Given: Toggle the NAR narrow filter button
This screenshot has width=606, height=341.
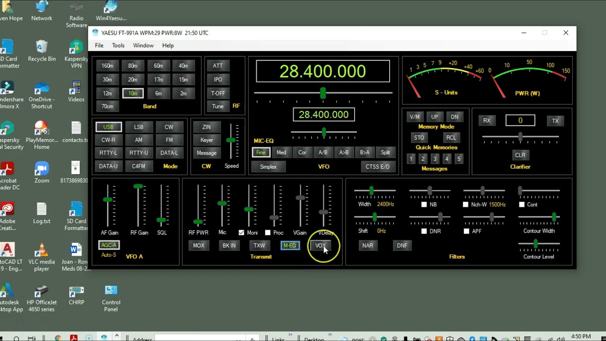Looking at the screenshot, I should coord(367,246).
